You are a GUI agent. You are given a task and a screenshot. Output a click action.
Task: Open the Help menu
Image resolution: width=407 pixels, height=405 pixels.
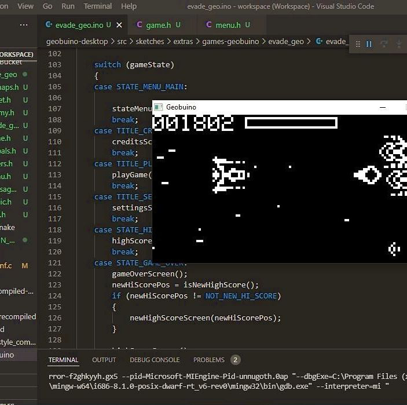point(129,6)
